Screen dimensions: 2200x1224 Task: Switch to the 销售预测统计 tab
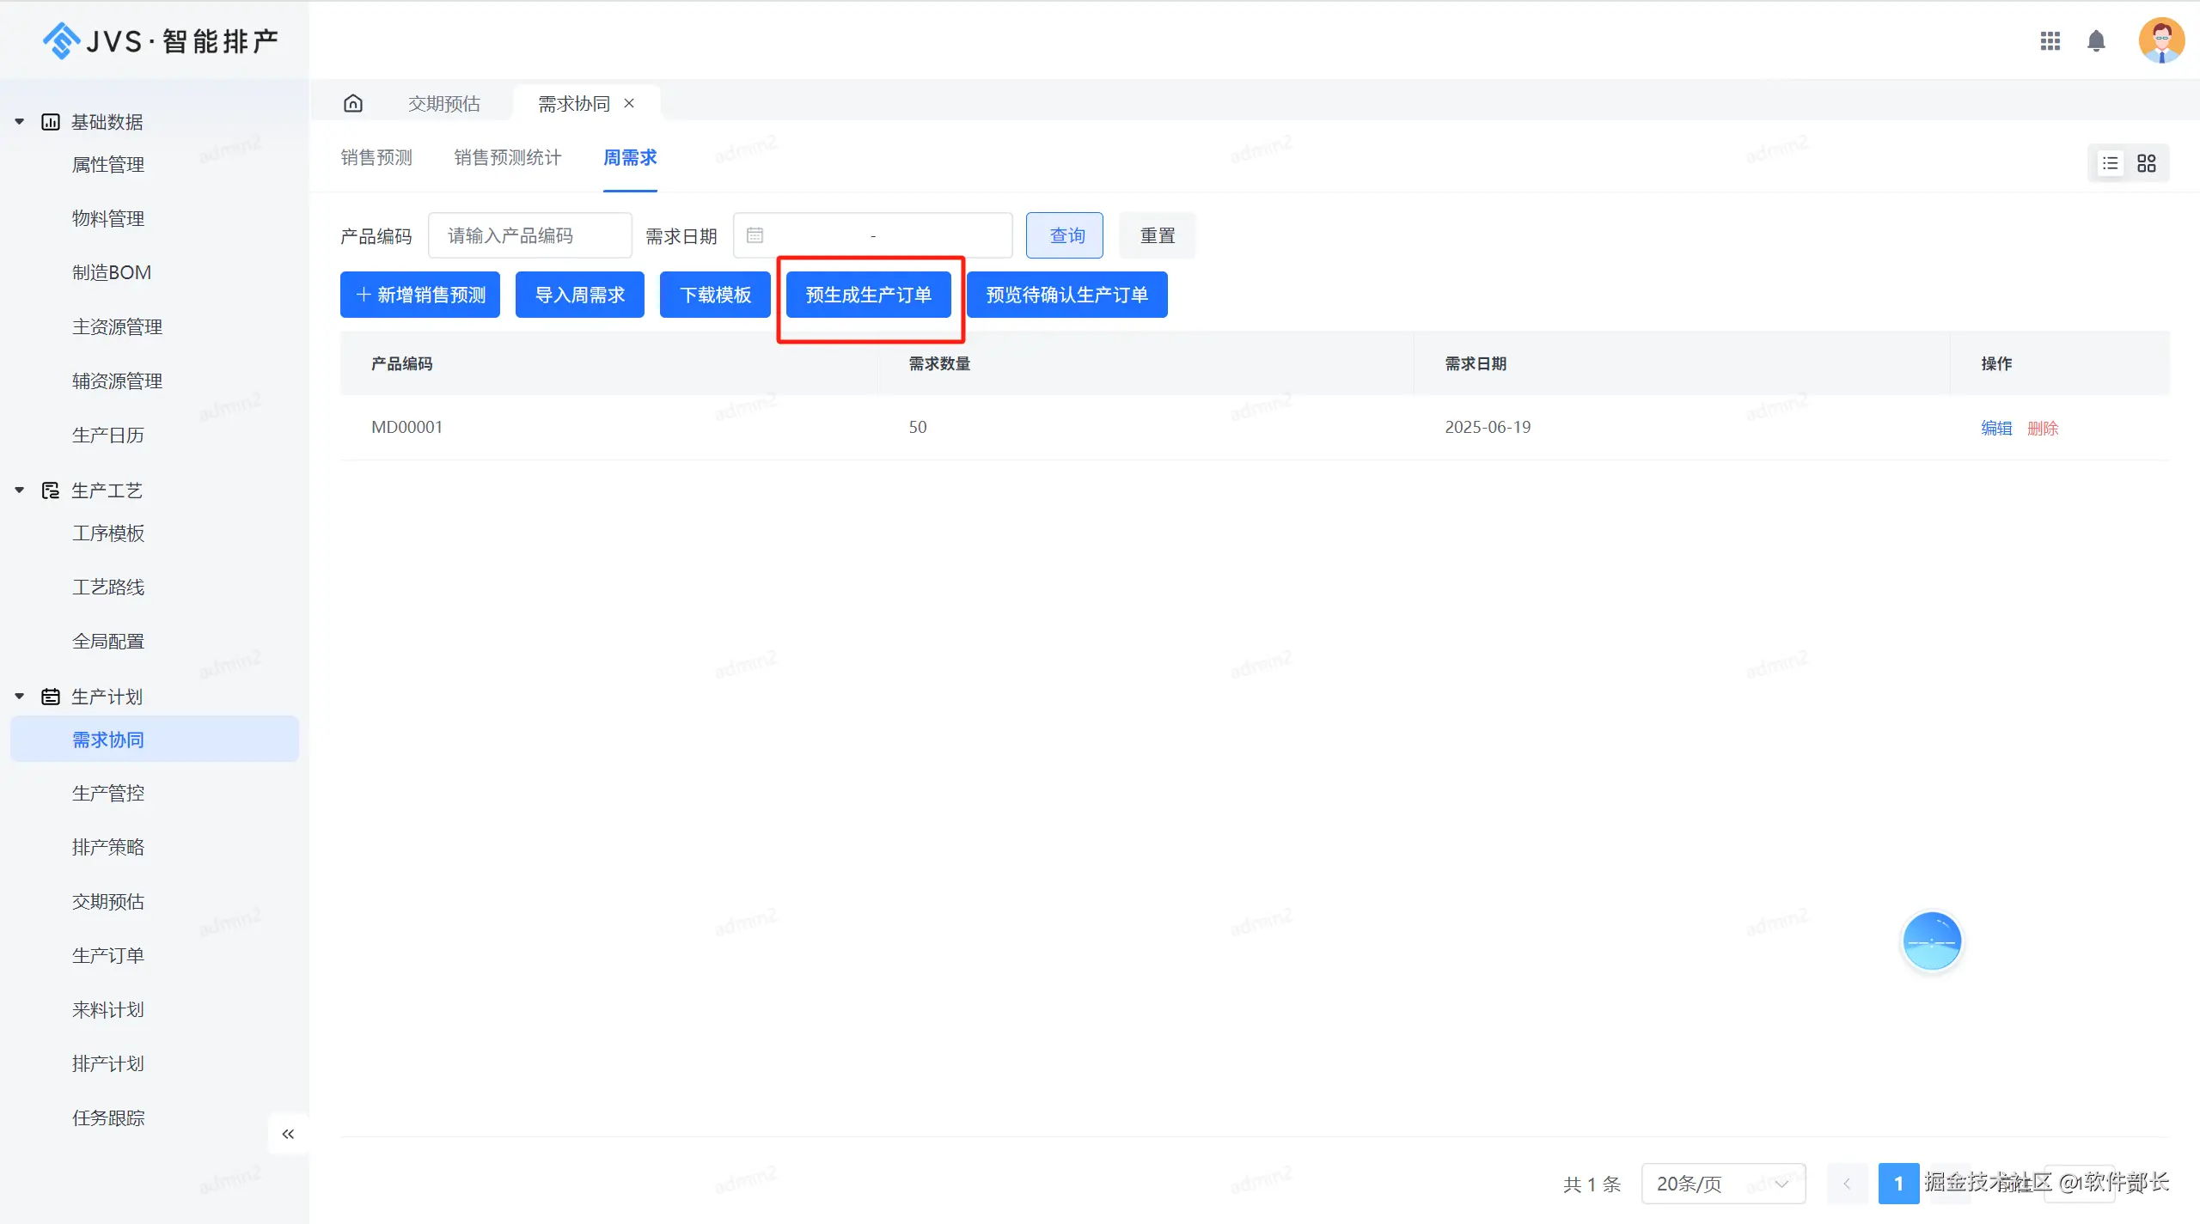[x=507, y=157]
